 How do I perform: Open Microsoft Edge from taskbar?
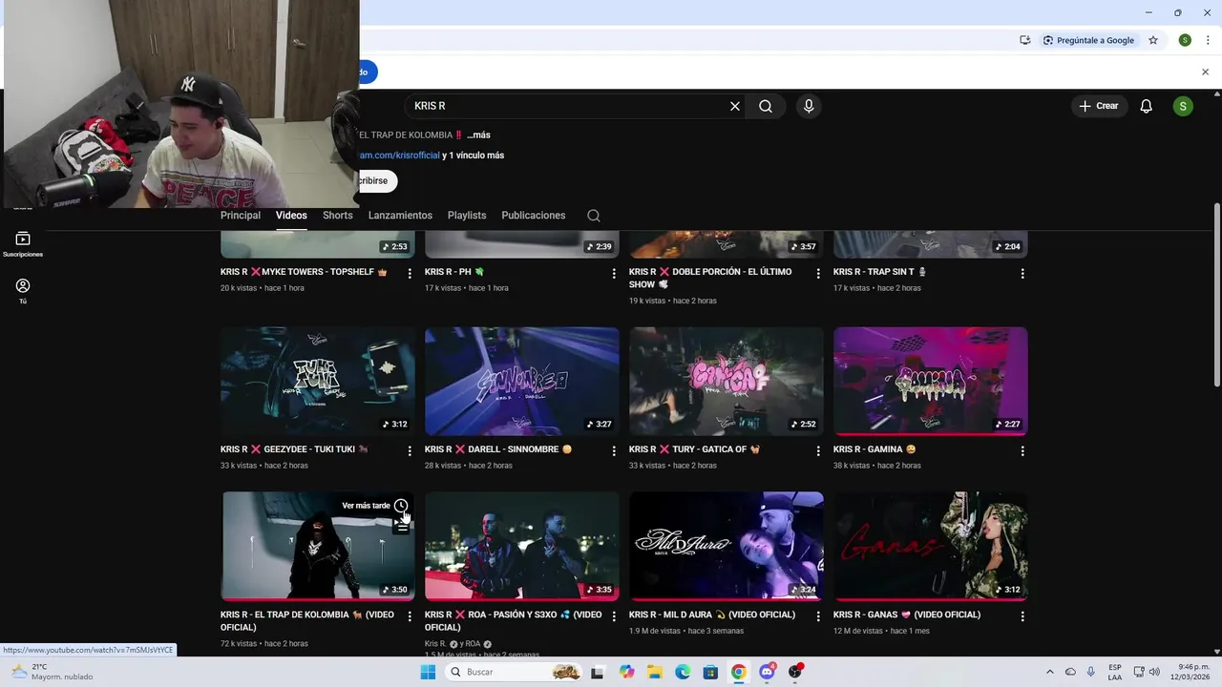[683, 672]
